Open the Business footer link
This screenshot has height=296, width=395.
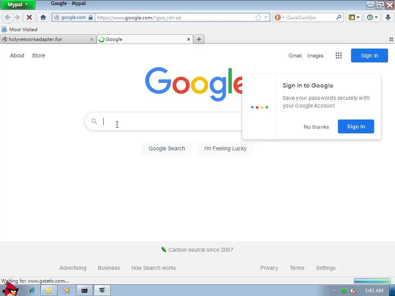[109, 268]
